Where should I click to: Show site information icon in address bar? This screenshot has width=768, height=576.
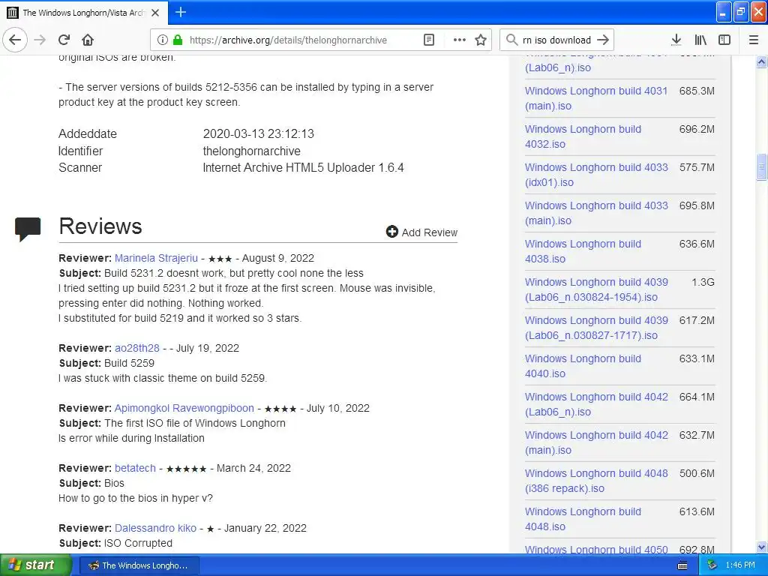click(163, 40)
